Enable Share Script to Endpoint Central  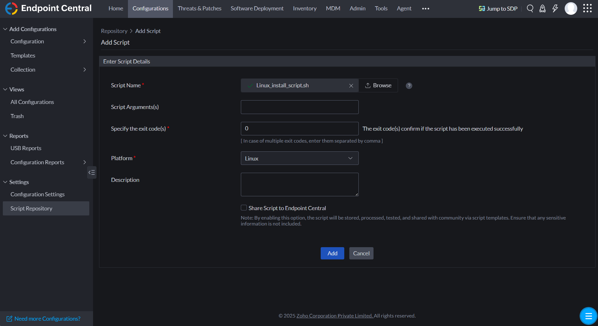pyautogui.click(x=244, y=208)
